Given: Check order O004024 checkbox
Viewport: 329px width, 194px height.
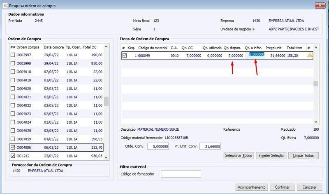Looking at the screenshot, I should (x=13, y=122).
